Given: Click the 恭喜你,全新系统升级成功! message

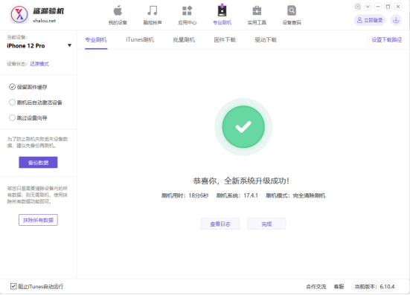Looking at the screenshot, I should (241, 181).
